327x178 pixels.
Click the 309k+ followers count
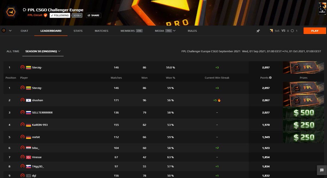coord(78,15)
